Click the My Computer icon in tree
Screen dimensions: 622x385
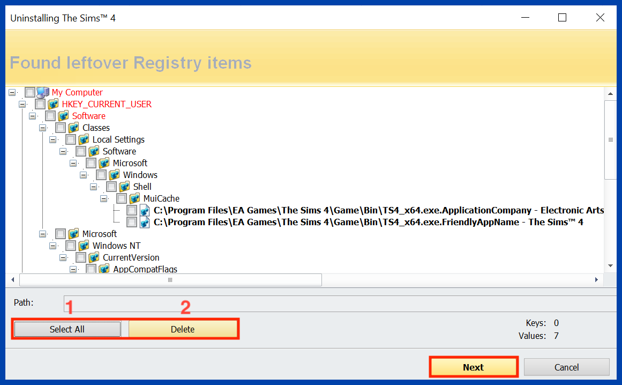point(43,92)
